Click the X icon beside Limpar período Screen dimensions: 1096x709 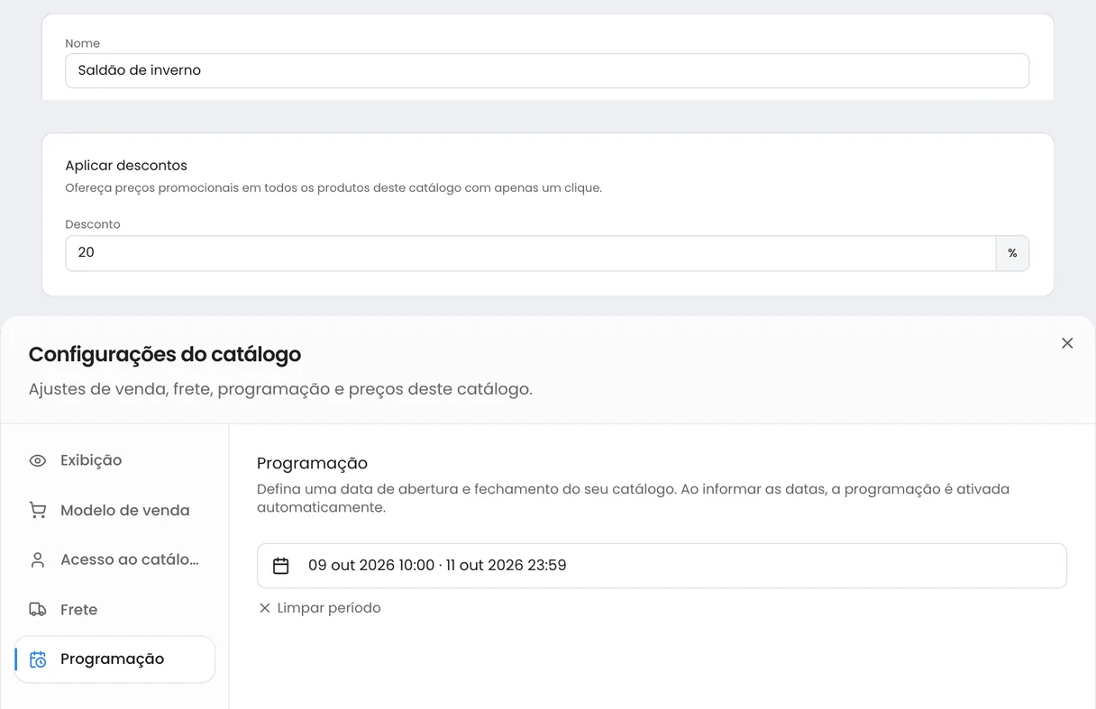(x=265, y=608)
